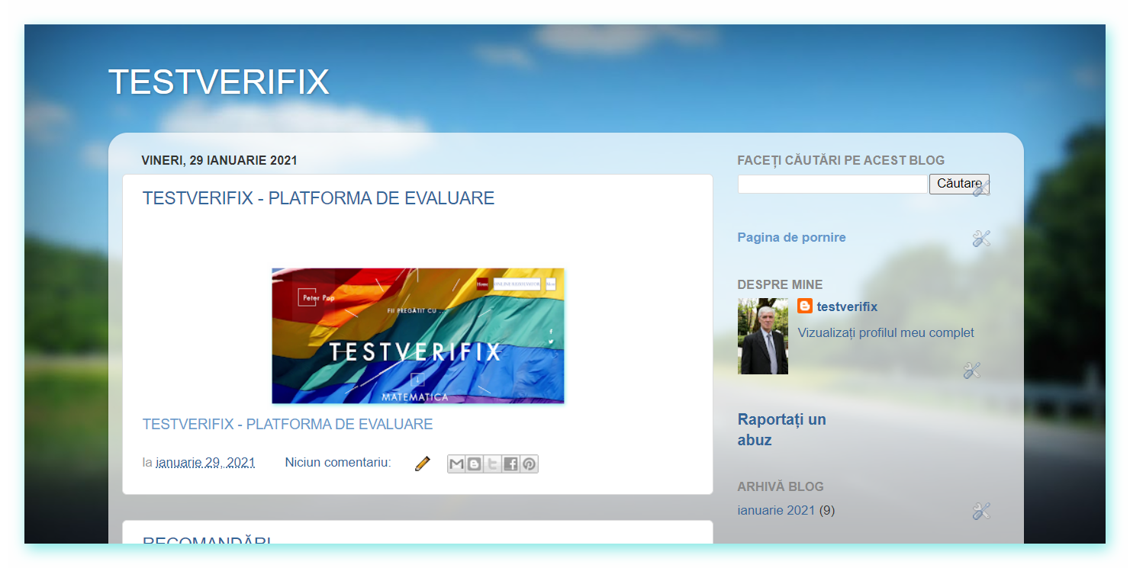Viewport: 1130px width, 568px height.
Task: Click the BlogThis! share icon
Action: 475,464
